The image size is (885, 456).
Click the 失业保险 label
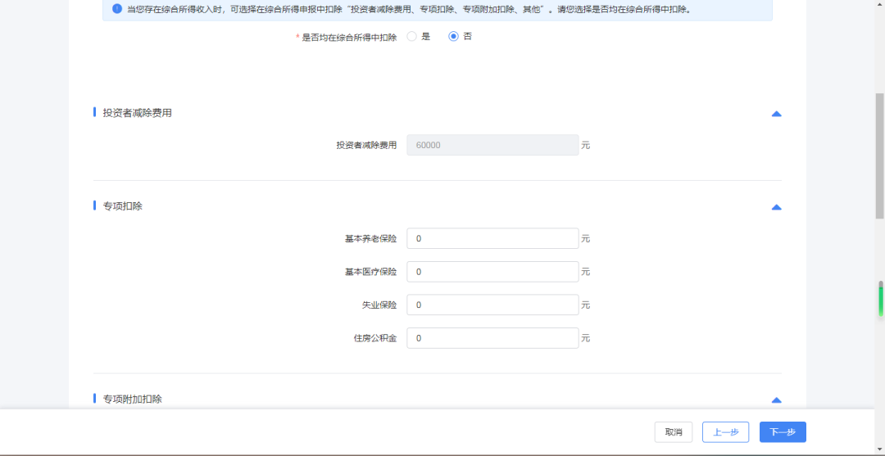tap(379, 305)
